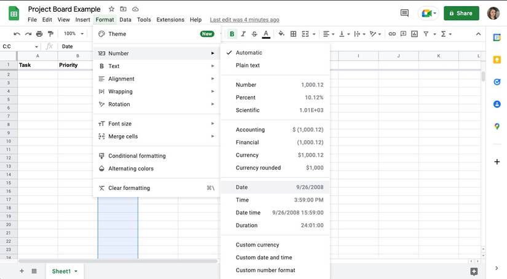The image size is (507, 279).
Task: Toggle Bold formatting
Action: pos(232,34)
